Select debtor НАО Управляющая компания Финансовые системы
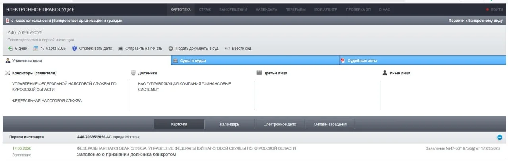This screenshot has width=508, height=161. point(184,87)
